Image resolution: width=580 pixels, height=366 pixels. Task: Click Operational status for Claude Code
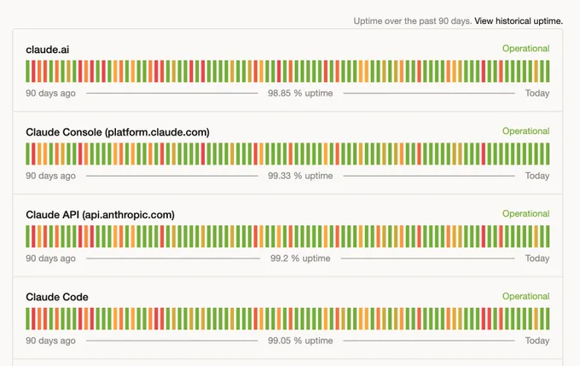point(525,296)
